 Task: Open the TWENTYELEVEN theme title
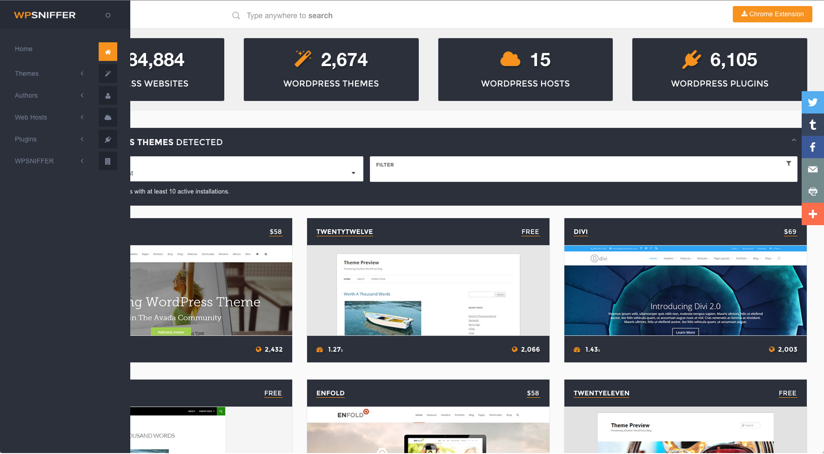pyautogui.click(x=602, y=393)
